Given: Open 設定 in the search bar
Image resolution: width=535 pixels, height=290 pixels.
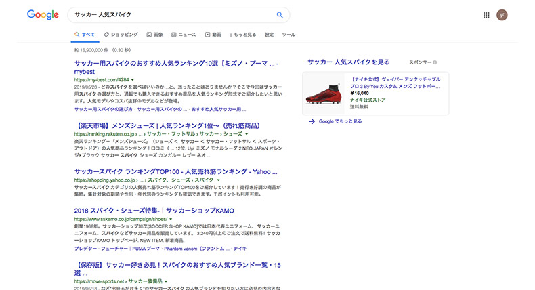Looking at the screenshot, I should [270, 35].
